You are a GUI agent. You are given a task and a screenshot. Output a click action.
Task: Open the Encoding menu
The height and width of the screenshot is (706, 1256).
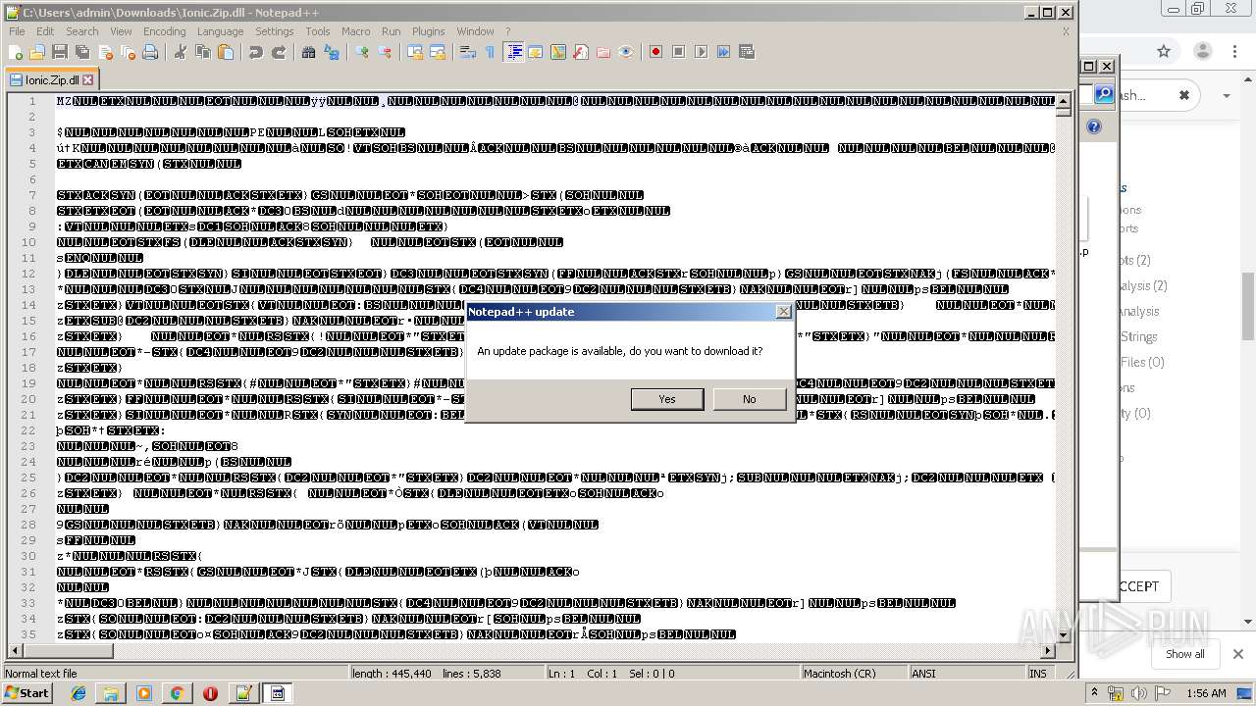click(164, 31)
